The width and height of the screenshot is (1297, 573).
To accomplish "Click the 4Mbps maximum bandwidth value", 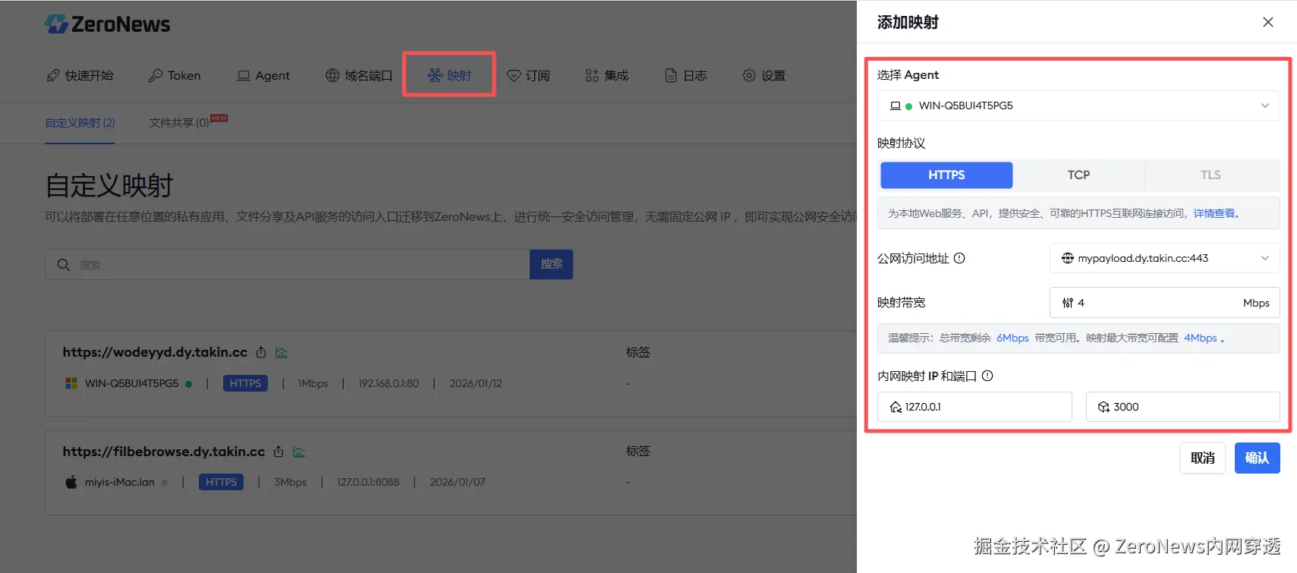I will pyautogui.click(x=1200, y=338).
